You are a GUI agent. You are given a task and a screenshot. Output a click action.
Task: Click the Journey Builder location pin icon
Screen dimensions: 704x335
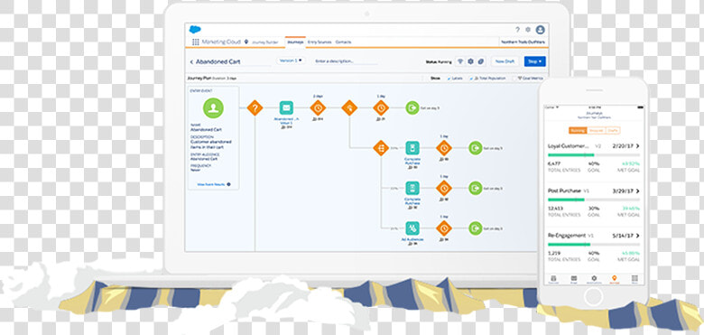[x=246, y=42]
